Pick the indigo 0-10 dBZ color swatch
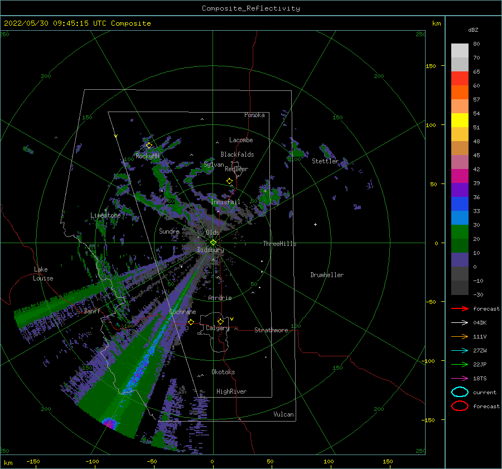Viewport: 502px width, 469px height. coord(460,260)
